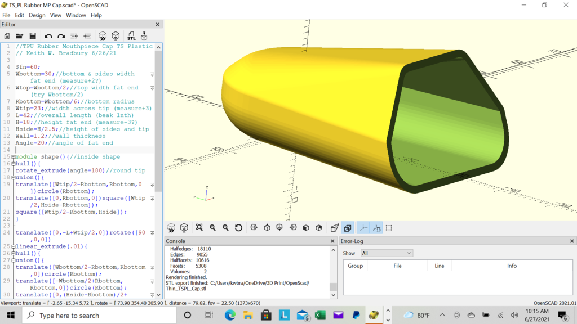577x324 pixels.
Task: Toggle the Show Scale Markers icon
Action: click(376, 228)
